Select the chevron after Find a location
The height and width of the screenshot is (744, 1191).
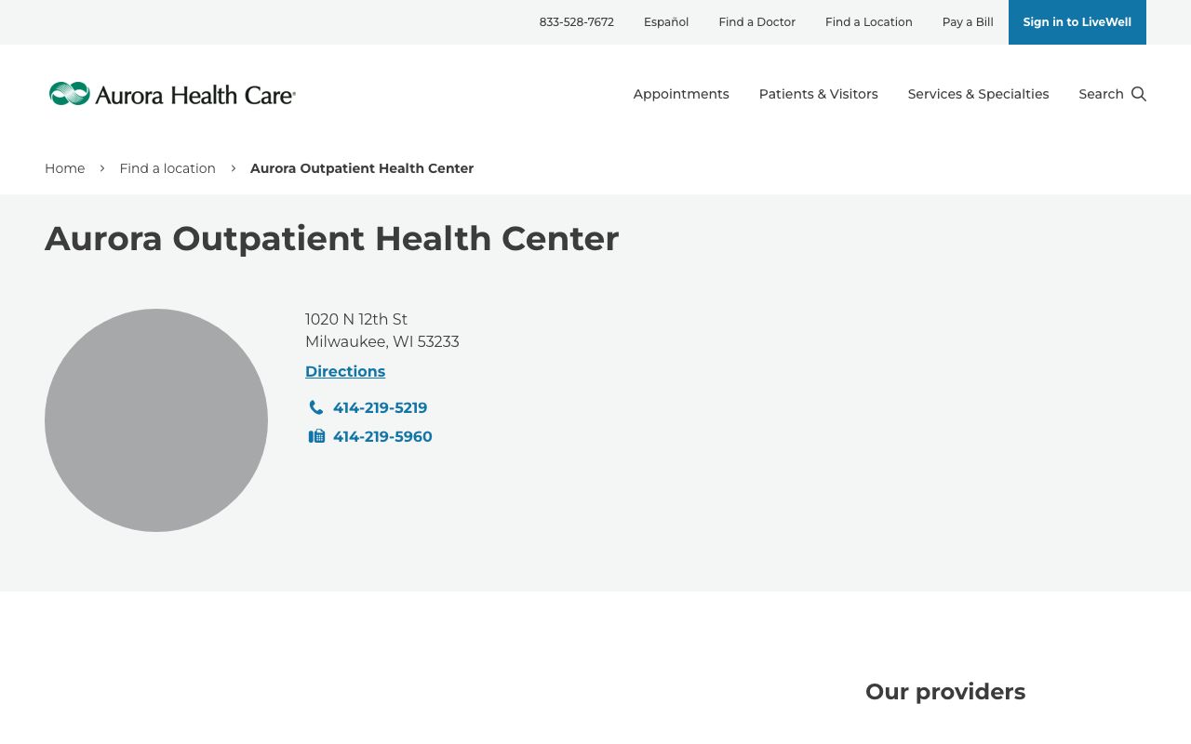(x=233, y=168)
